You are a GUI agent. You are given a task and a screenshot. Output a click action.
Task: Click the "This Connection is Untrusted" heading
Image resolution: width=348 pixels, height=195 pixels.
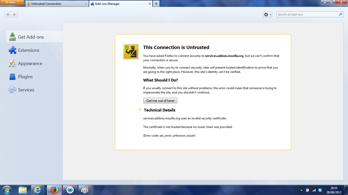click(x=176, y=47)
